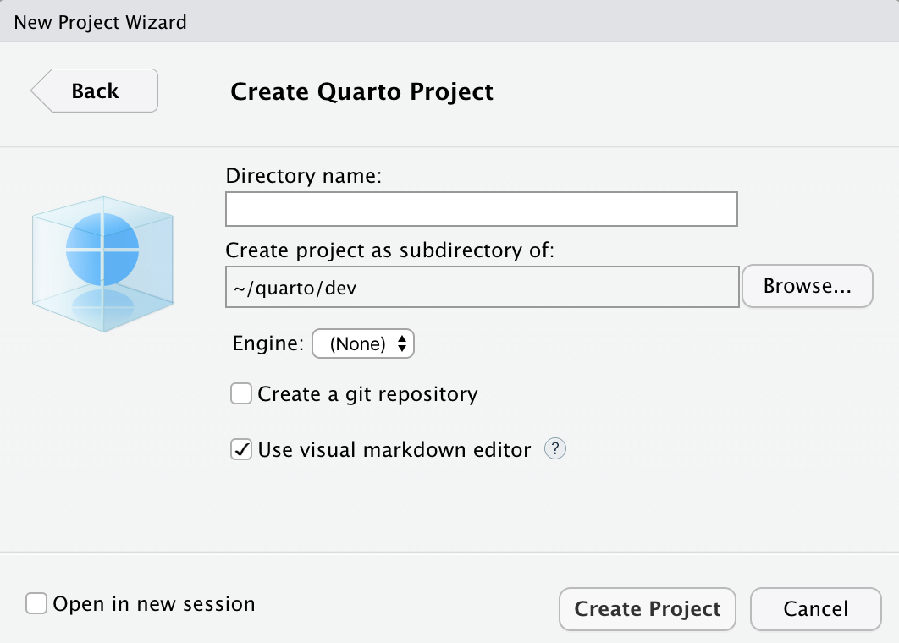Click the Quarto cube logo icon
This screenshot has width=899, height=643.
tap(102, 262)
